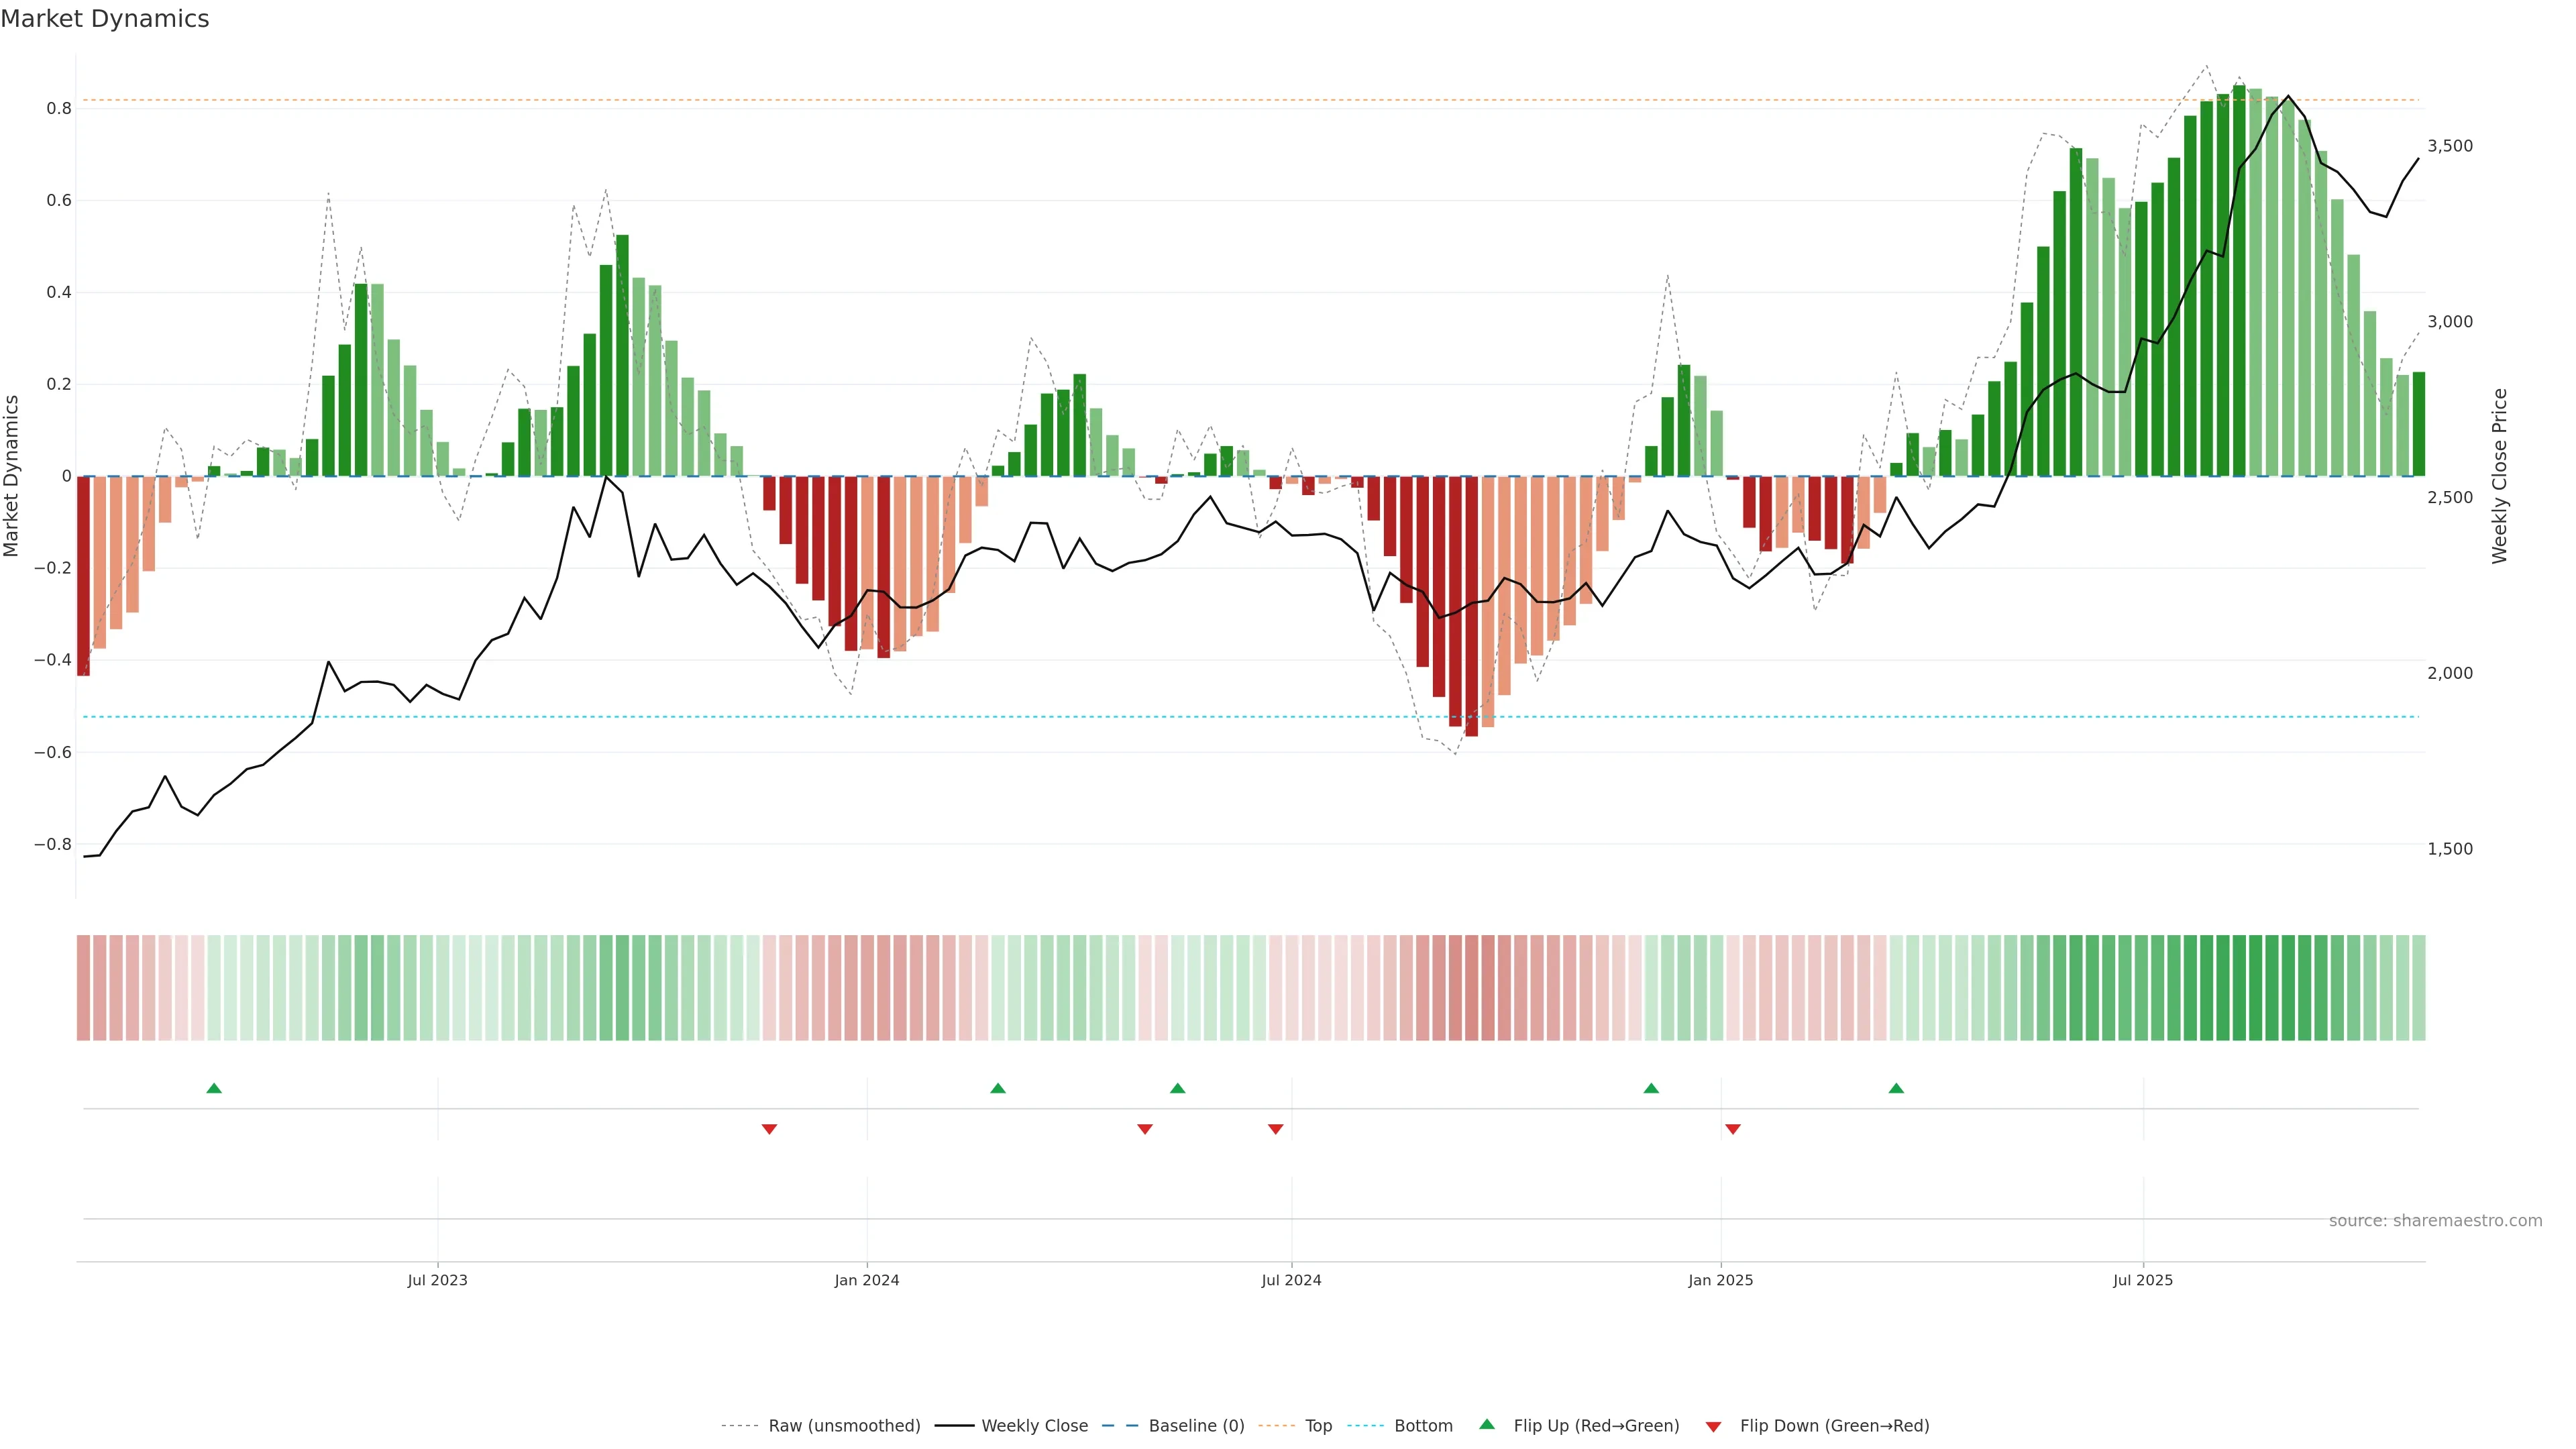Screen dimensions: 2576x1449
Task: Click red flip-down triangle just before Jul 2024
Action: (x=1276, y=1129)
